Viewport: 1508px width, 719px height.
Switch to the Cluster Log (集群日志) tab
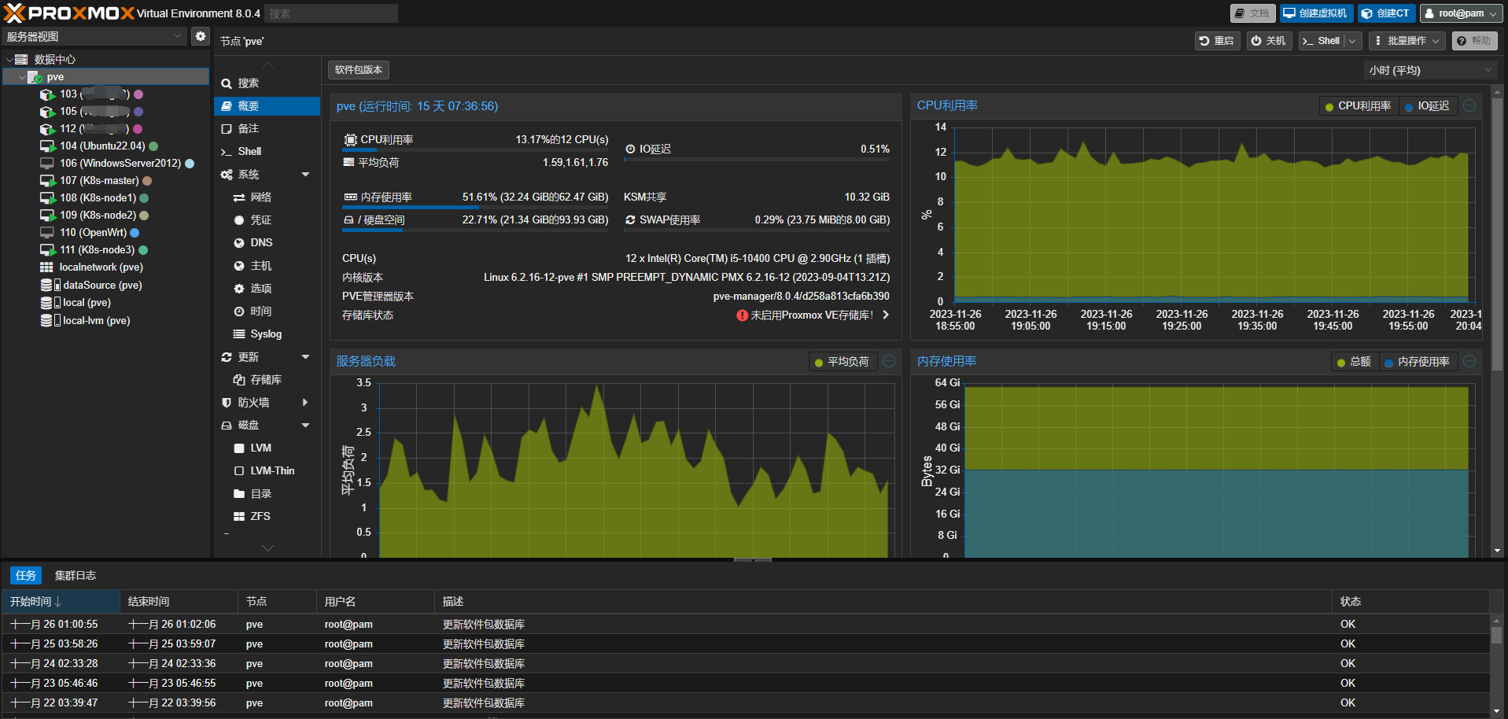76,576
